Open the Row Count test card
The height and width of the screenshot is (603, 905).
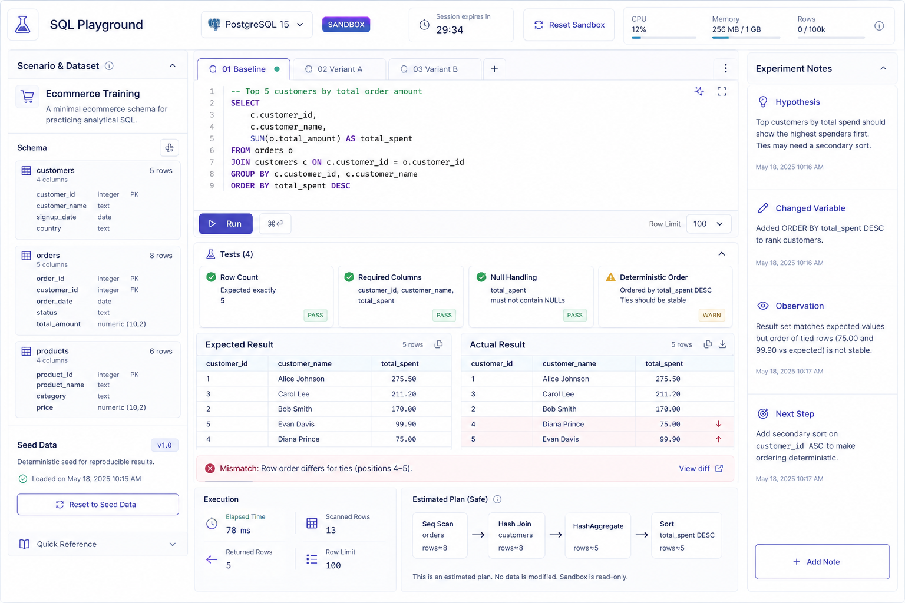coord(266,297)
